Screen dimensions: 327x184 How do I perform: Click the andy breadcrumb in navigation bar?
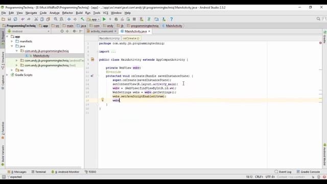tap(108, 26)
